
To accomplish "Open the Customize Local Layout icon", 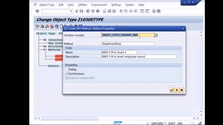I will click(159, 11).
